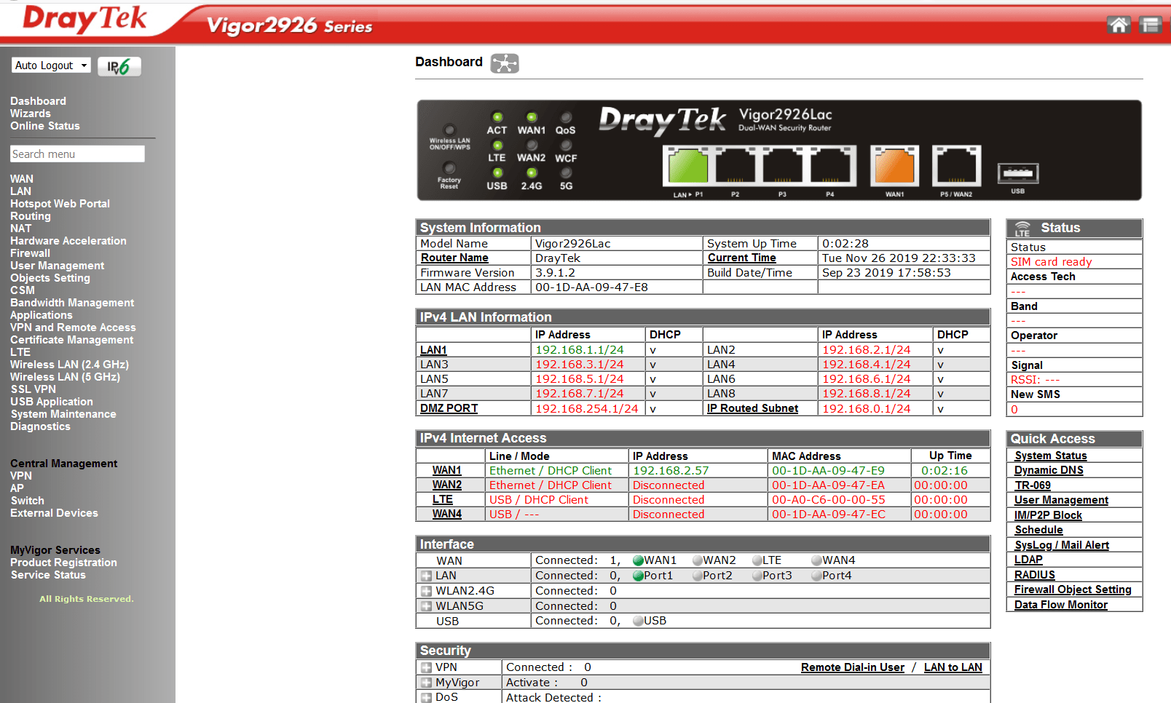Expand the VPN row in Security section
The image size is (1171, 703).
[426, 667]
